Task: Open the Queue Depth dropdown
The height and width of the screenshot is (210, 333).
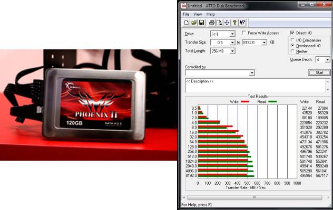Action: pos(327,60)
